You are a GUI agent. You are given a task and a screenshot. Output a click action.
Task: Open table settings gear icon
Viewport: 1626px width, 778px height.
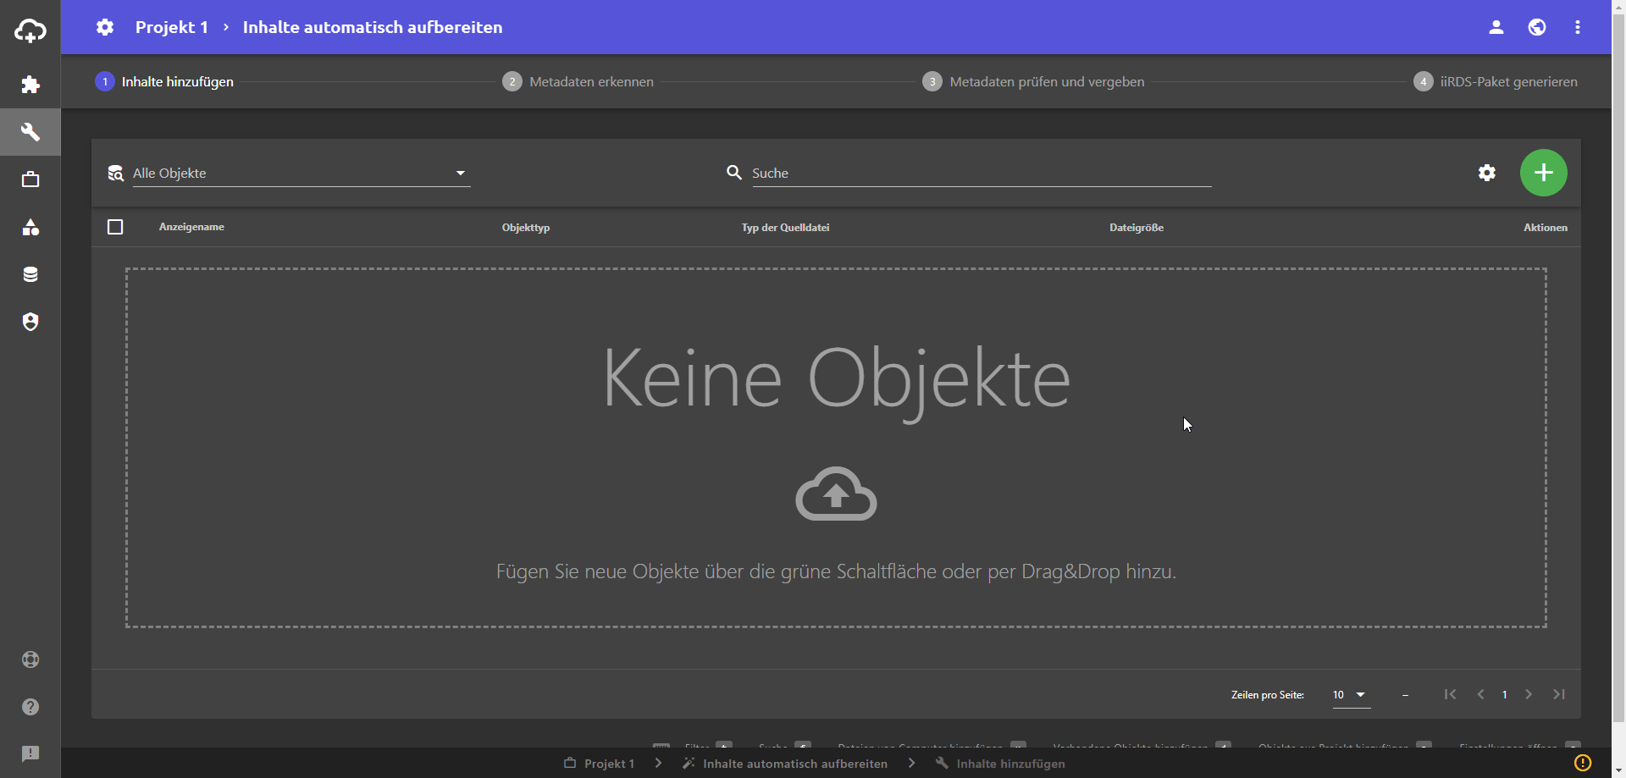click(1487, 173)
